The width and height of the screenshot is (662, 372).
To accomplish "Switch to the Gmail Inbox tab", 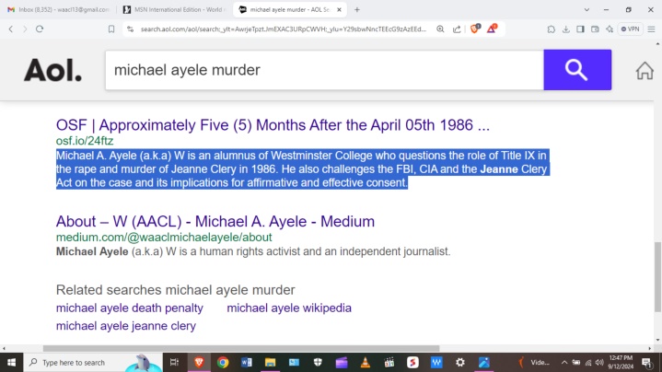I will point(58,10).
